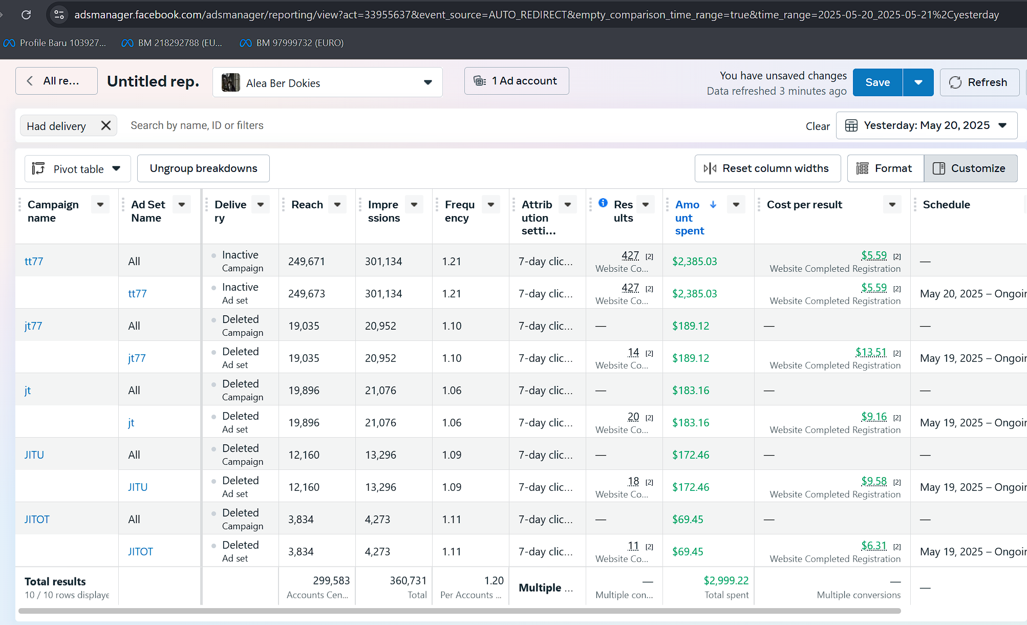Click the browser reload page icon
1027x625 pixels.
tap(26, 15)
